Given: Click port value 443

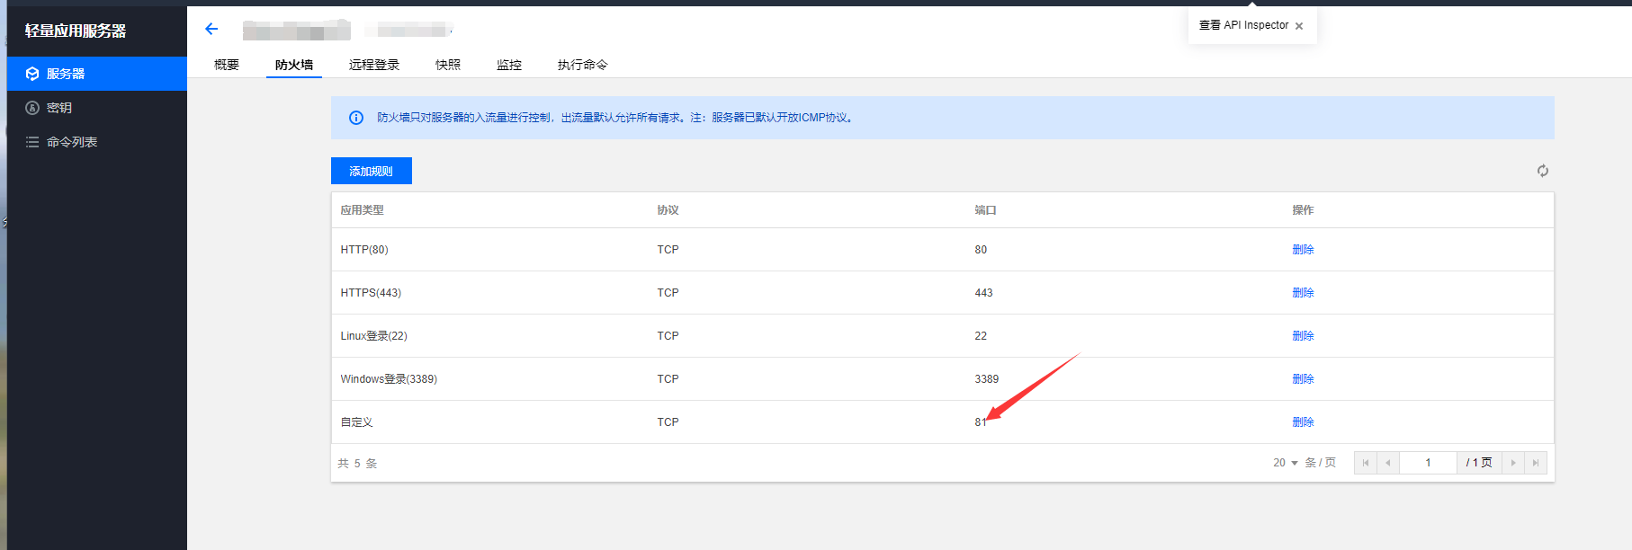Looking at the screenshot, I should [x=983, y=293].
